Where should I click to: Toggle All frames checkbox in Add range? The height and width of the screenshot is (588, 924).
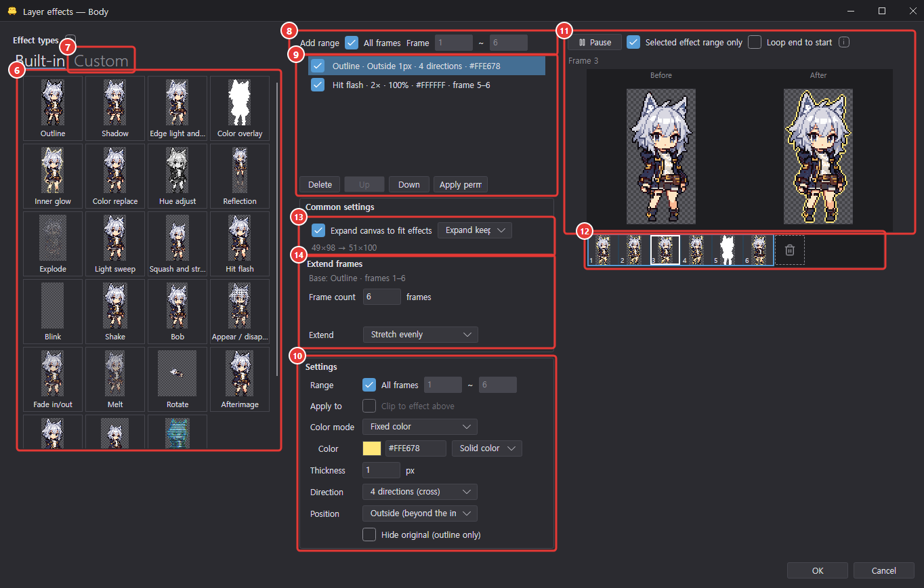click(352, 43)
